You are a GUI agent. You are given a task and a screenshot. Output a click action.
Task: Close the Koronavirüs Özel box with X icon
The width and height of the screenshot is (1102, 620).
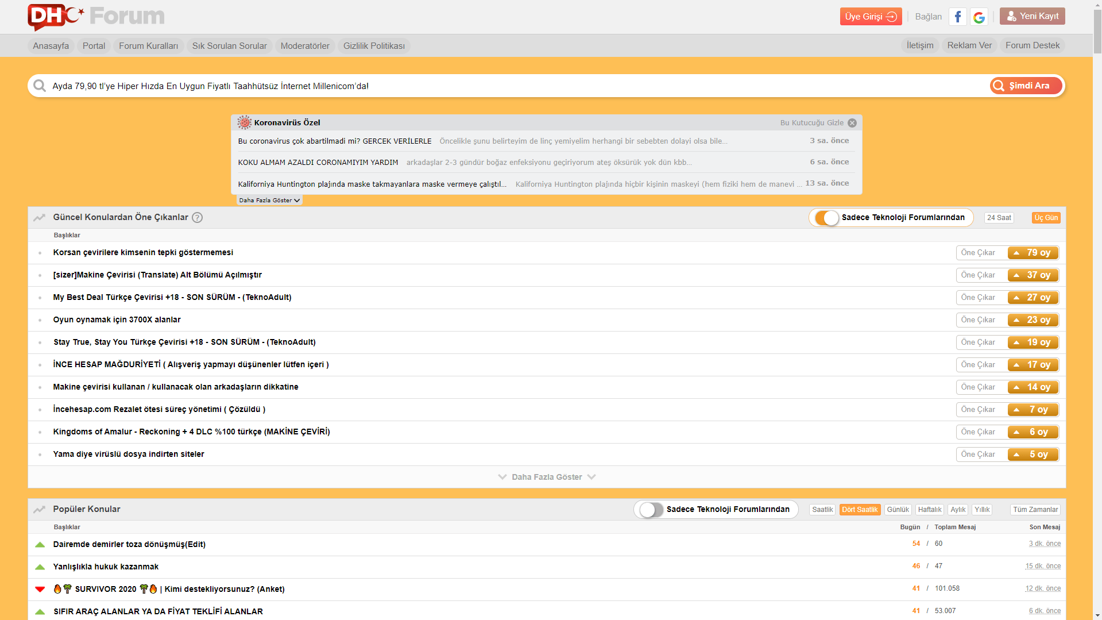[852, 123]
